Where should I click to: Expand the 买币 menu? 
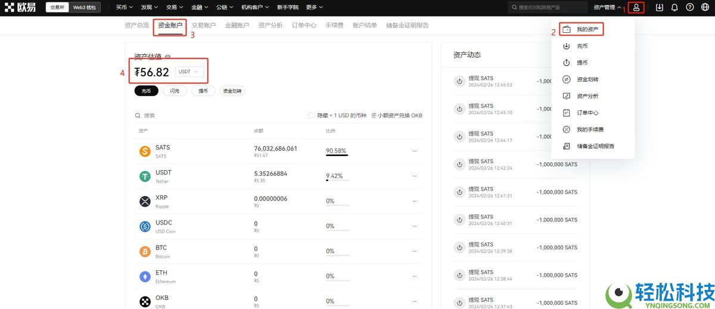(x=124, y=8)
